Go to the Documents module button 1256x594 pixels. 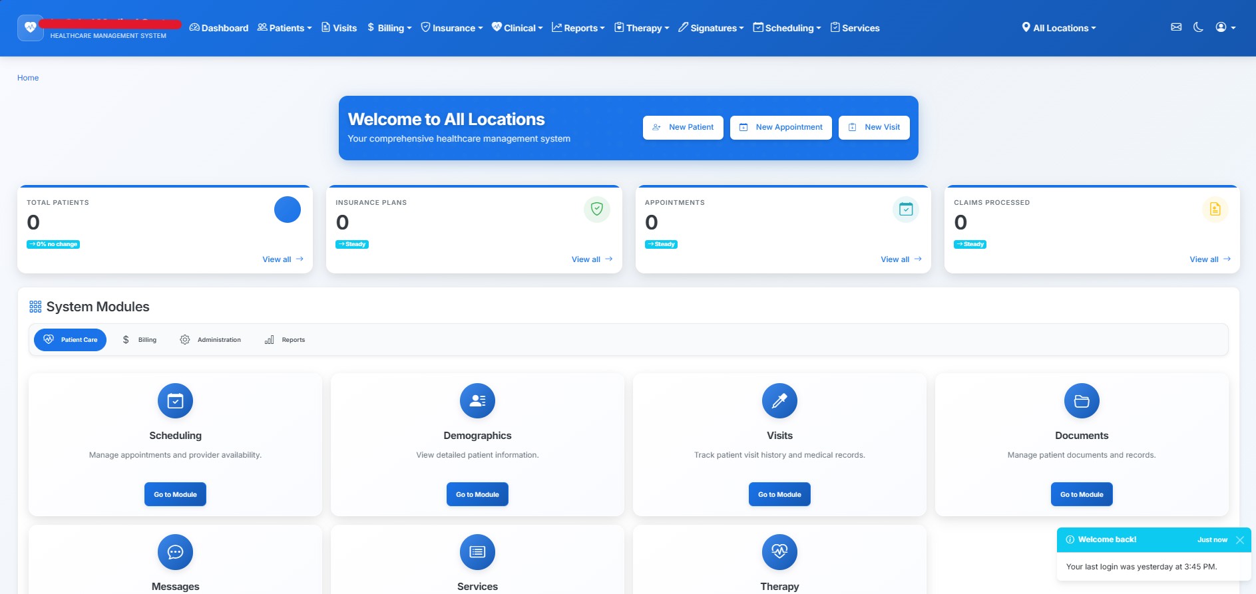pyautogui.click(x=1082, y=494)
